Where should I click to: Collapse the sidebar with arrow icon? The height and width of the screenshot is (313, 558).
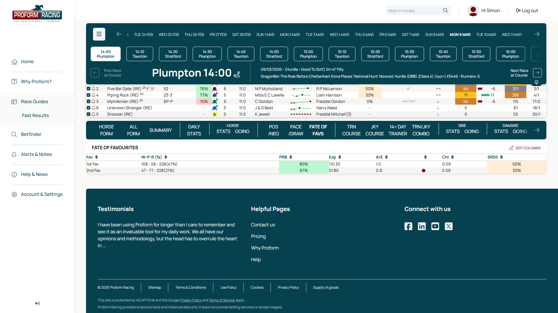point(37,303)
